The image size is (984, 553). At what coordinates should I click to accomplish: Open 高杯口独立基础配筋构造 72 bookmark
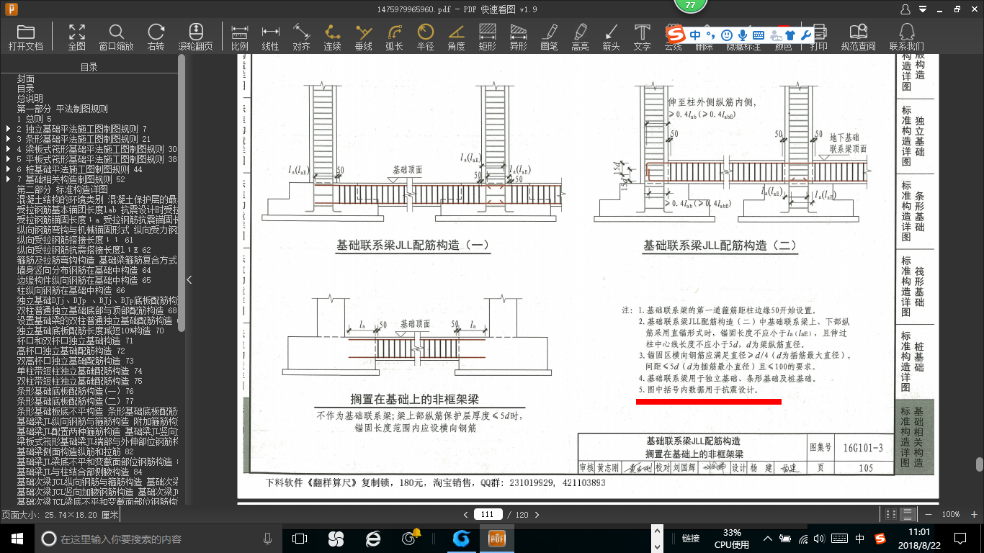(71, 351)
